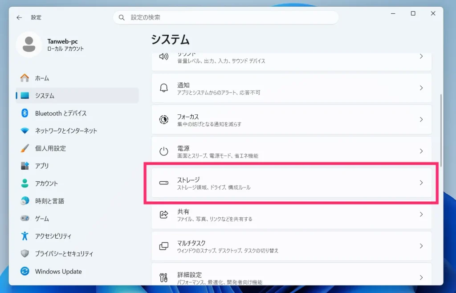
Task: Click the プライバシーとセキュリティ shield icon
Action: [25, 253]
